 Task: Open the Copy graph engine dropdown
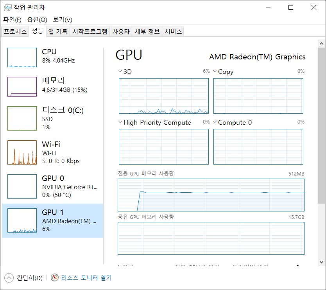point(215,72)
